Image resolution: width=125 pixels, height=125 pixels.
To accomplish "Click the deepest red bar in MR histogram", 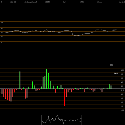I will [x=64, y=97].
